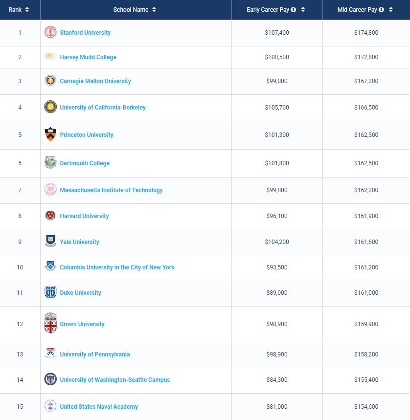Open the University of Washington-Seattle Campus link
This screenshot has height=420, width=410.
pyautogui.click(x=115, y=380)
